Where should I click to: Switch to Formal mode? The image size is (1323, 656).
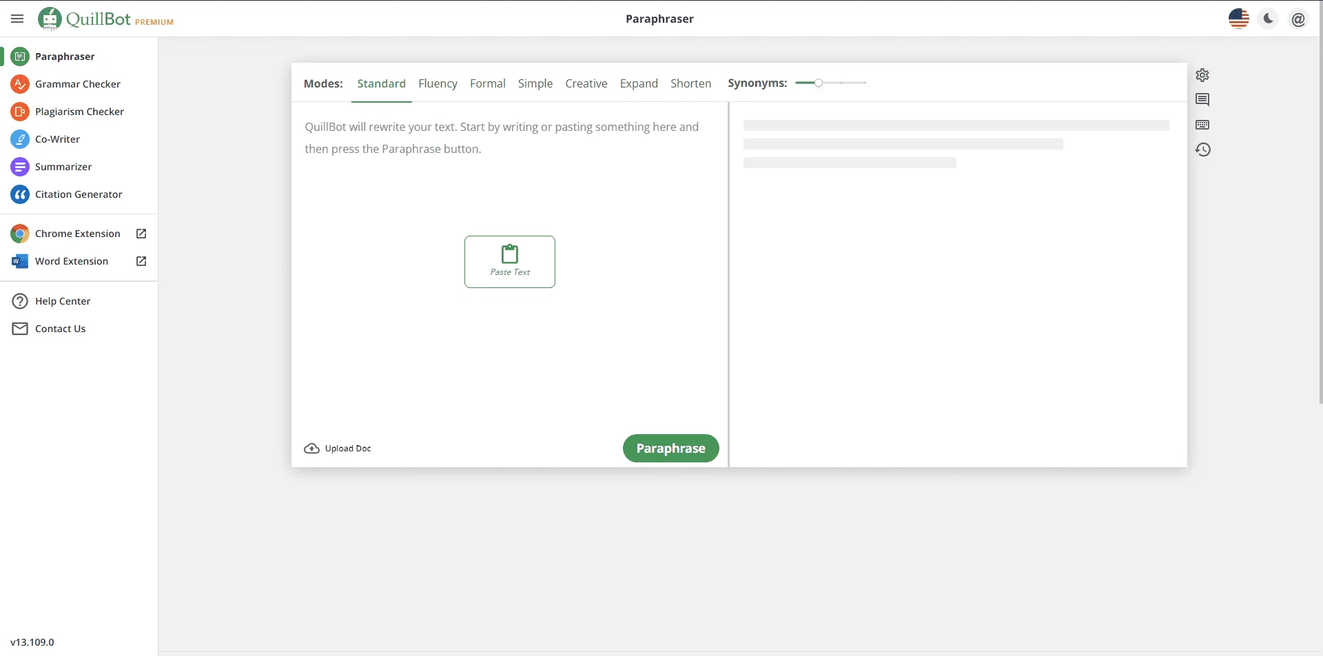488,83
